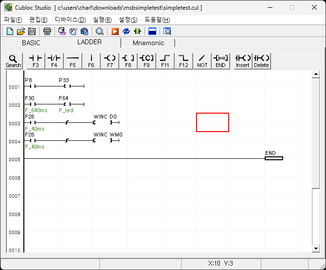Switch to the BASIC tab
This screenshot has width=326, height=270.
pos(31,43)
